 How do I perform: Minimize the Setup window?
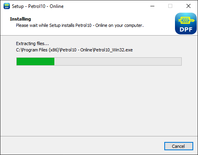click(x=152, y=6)
